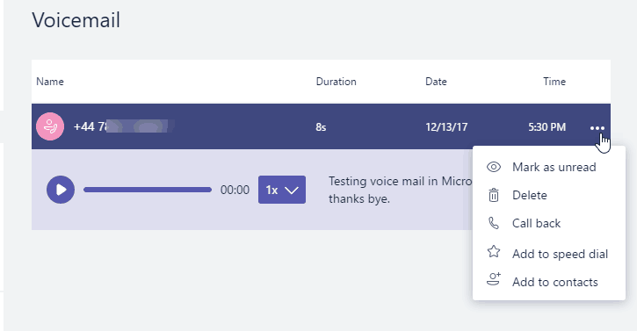Sort by the Name column header

click(x=50, y=82)
